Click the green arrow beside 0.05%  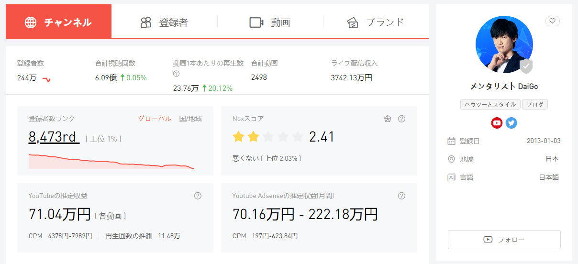(122, 77)
